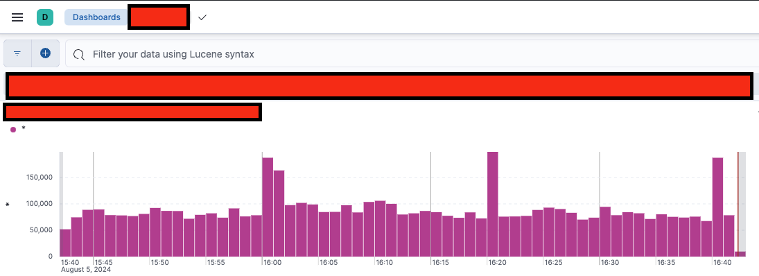Click the tall bar at 16:40
759x276 pixels.
pyautogui.click(x=717, y=207)
